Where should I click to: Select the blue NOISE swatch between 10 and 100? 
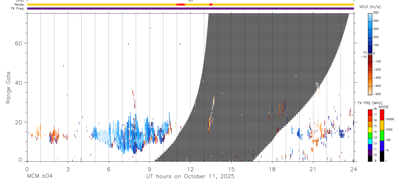tap(382, 146)
